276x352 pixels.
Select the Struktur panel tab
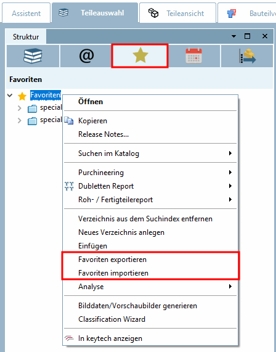26,36
